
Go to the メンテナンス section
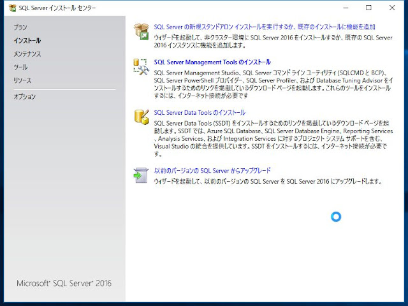point(27,54)
